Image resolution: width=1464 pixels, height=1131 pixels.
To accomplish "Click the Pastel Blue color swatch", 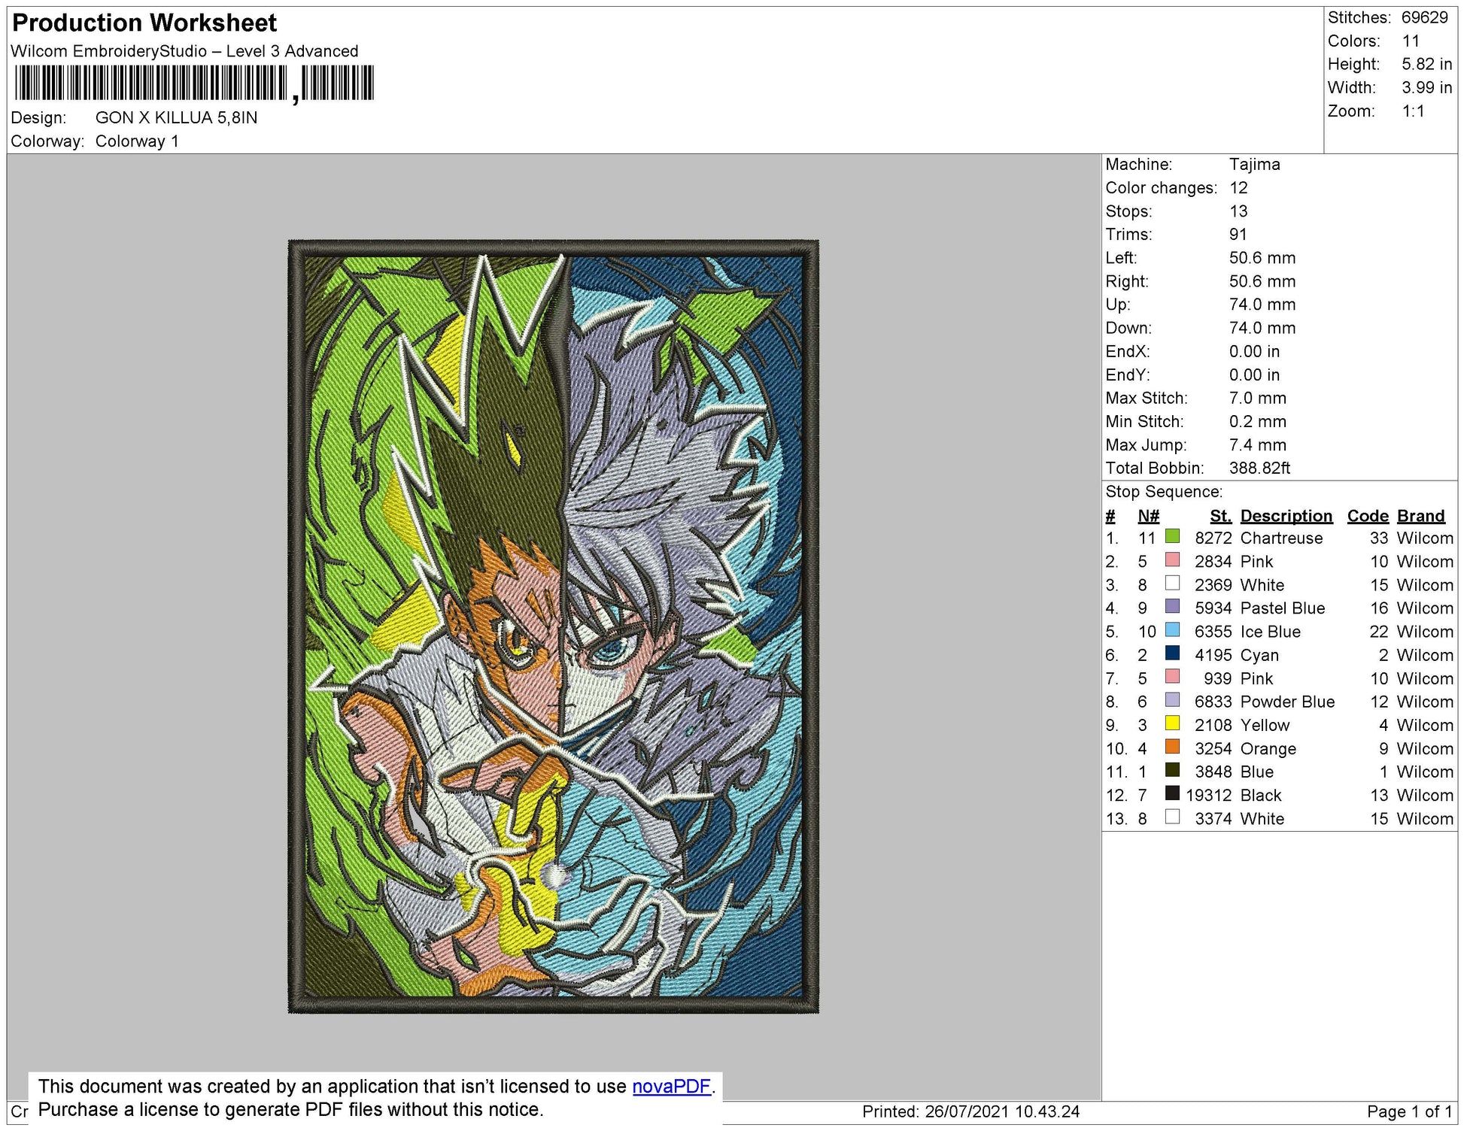I will pyautogui.click(x=1171, y=607).
